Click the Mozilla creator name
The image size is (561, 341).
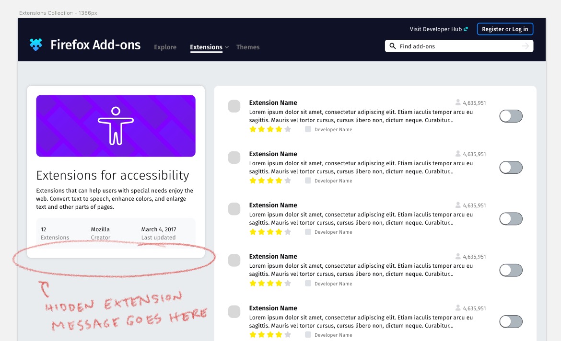[100, 229]
